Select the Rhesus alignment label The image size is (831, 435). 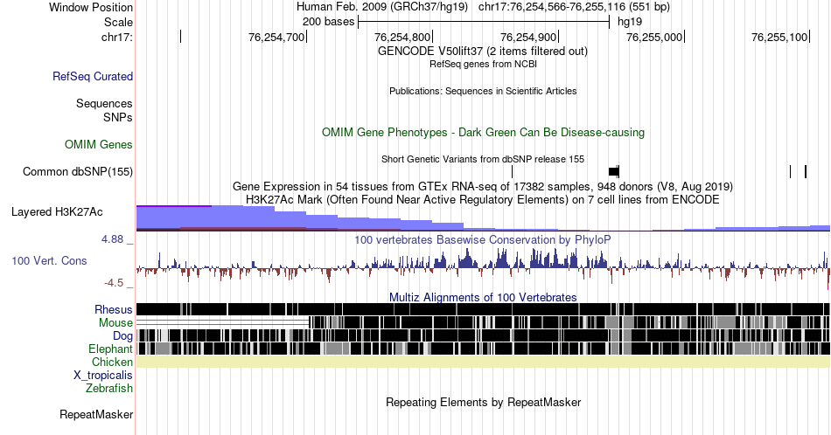click(114, 309)
